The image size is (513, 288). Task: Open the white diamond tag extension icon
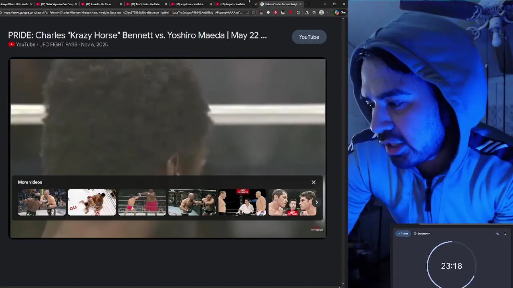click(268, 12)
